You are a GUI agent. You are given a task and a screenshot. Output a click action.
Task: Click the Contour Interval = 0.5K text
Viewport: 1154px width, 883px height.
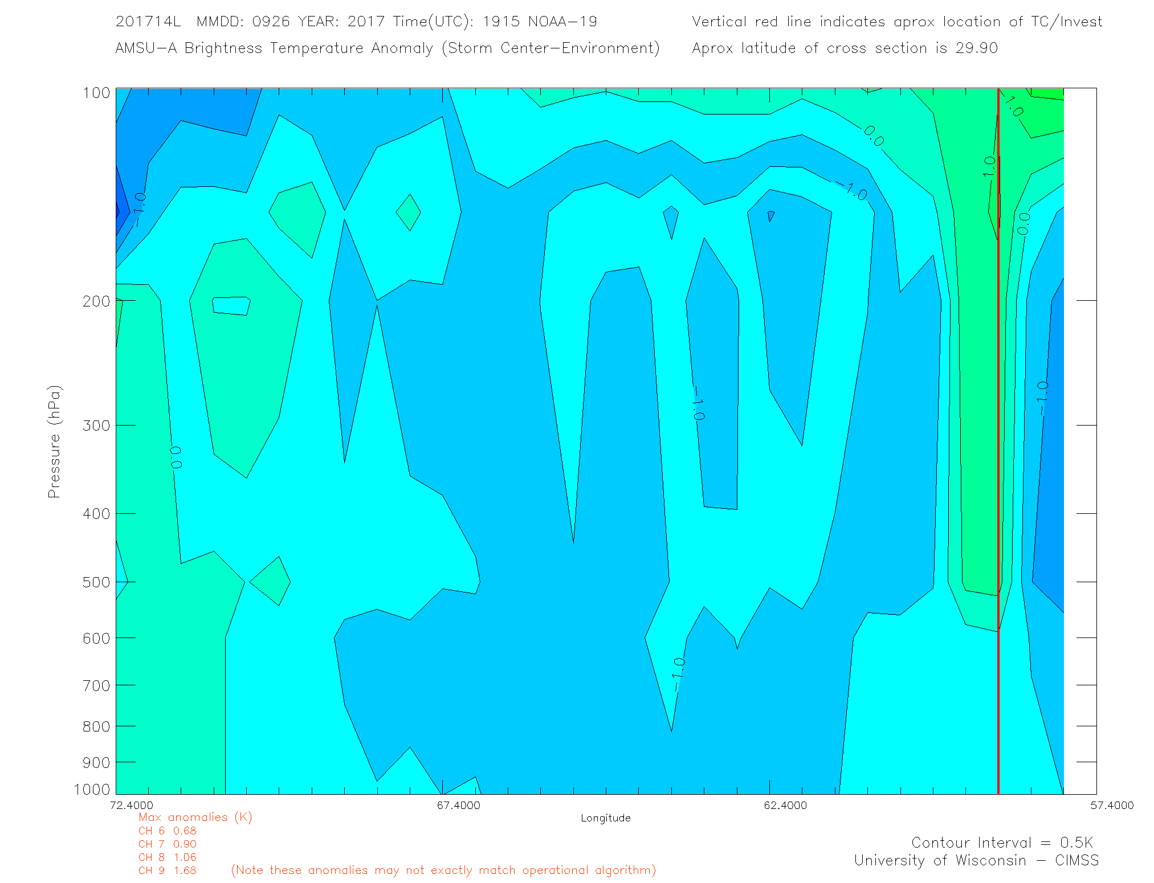point(1002,843)
